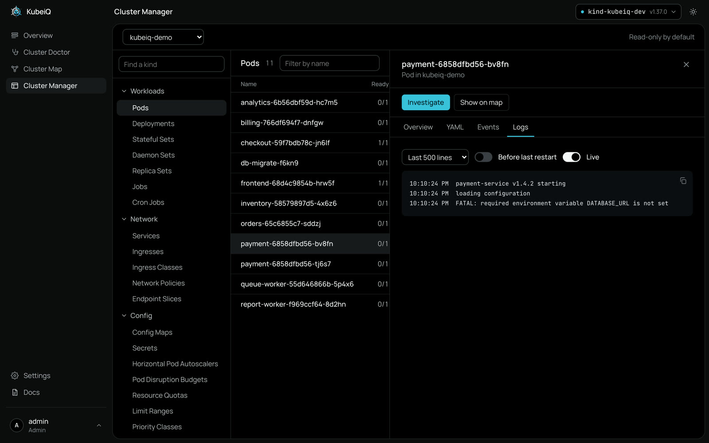Screen dimensions: 709x443
Task: Click the admin avatar badge
Action: (17, 425)
